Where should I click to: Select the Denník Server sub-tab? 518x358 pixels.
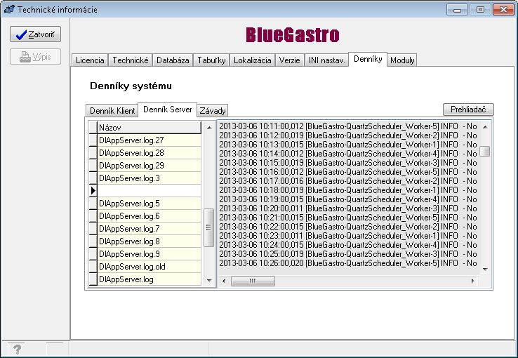click(x=168, y=110)
